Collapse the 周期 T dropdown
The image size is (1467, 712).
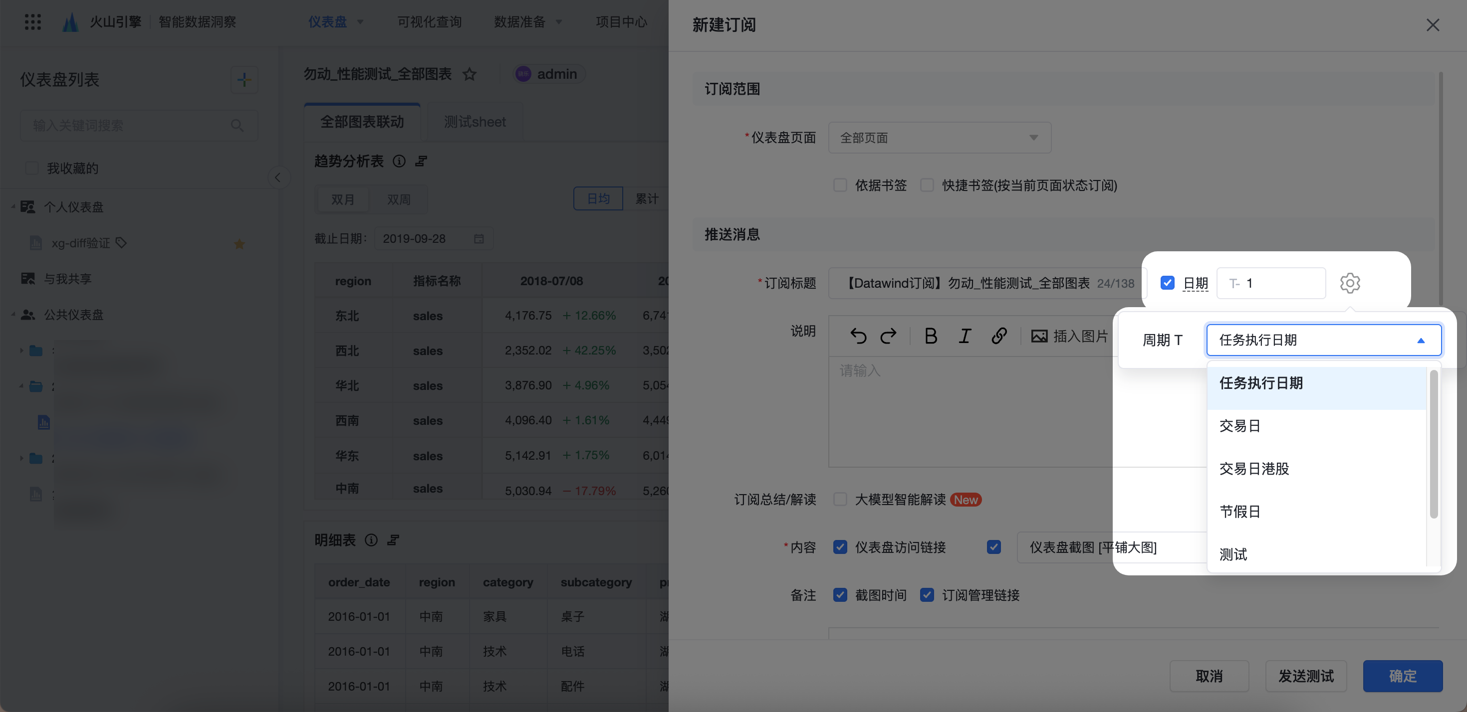pyautogui.click(x=1324, y=340)
